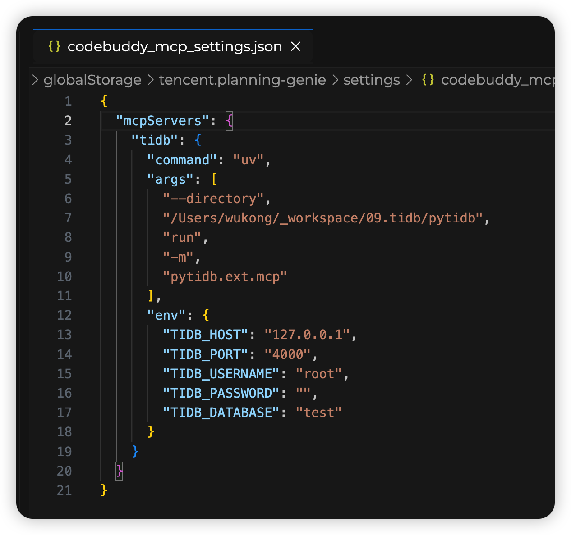Click the "pytidb.ext.mcp" argument string
571x535 pixels.
pos(225,277)
